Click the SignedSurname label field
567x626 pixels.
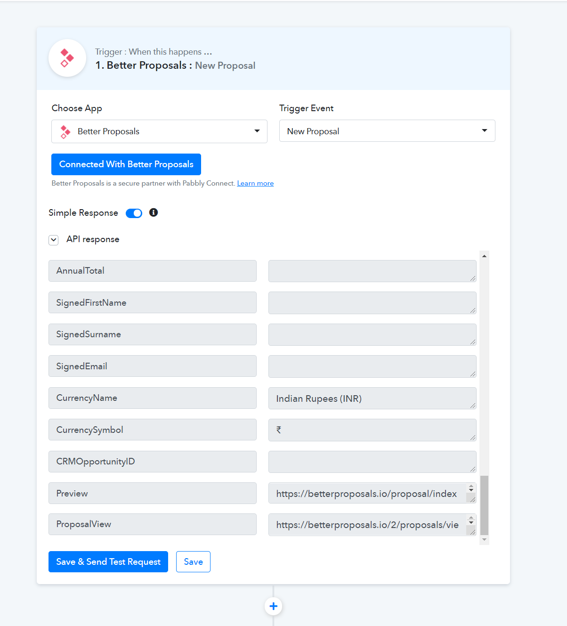tap(153, 334)
